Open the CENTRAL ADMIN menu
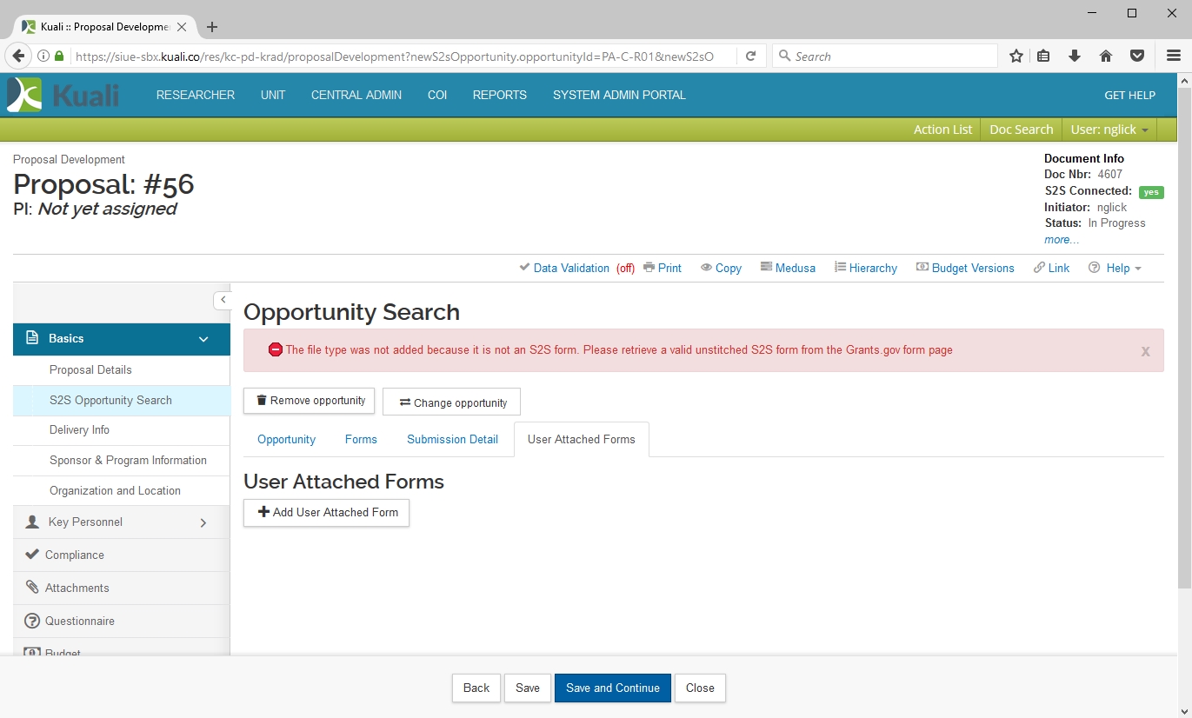1192x718 pixels. pos(356,96)
